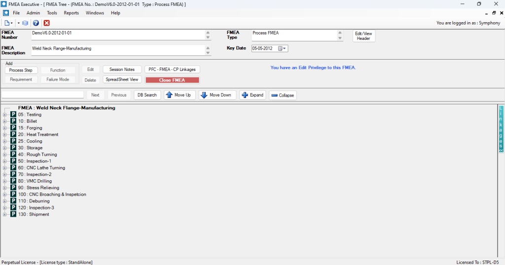505x265 pixels.
Task: Click the Move Down arrow button
Action: pyautogui.click(x=217, y=95)
